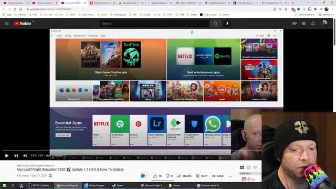Open the more actions ellipsis menu
336x189 pixels.
pos(230,176)
